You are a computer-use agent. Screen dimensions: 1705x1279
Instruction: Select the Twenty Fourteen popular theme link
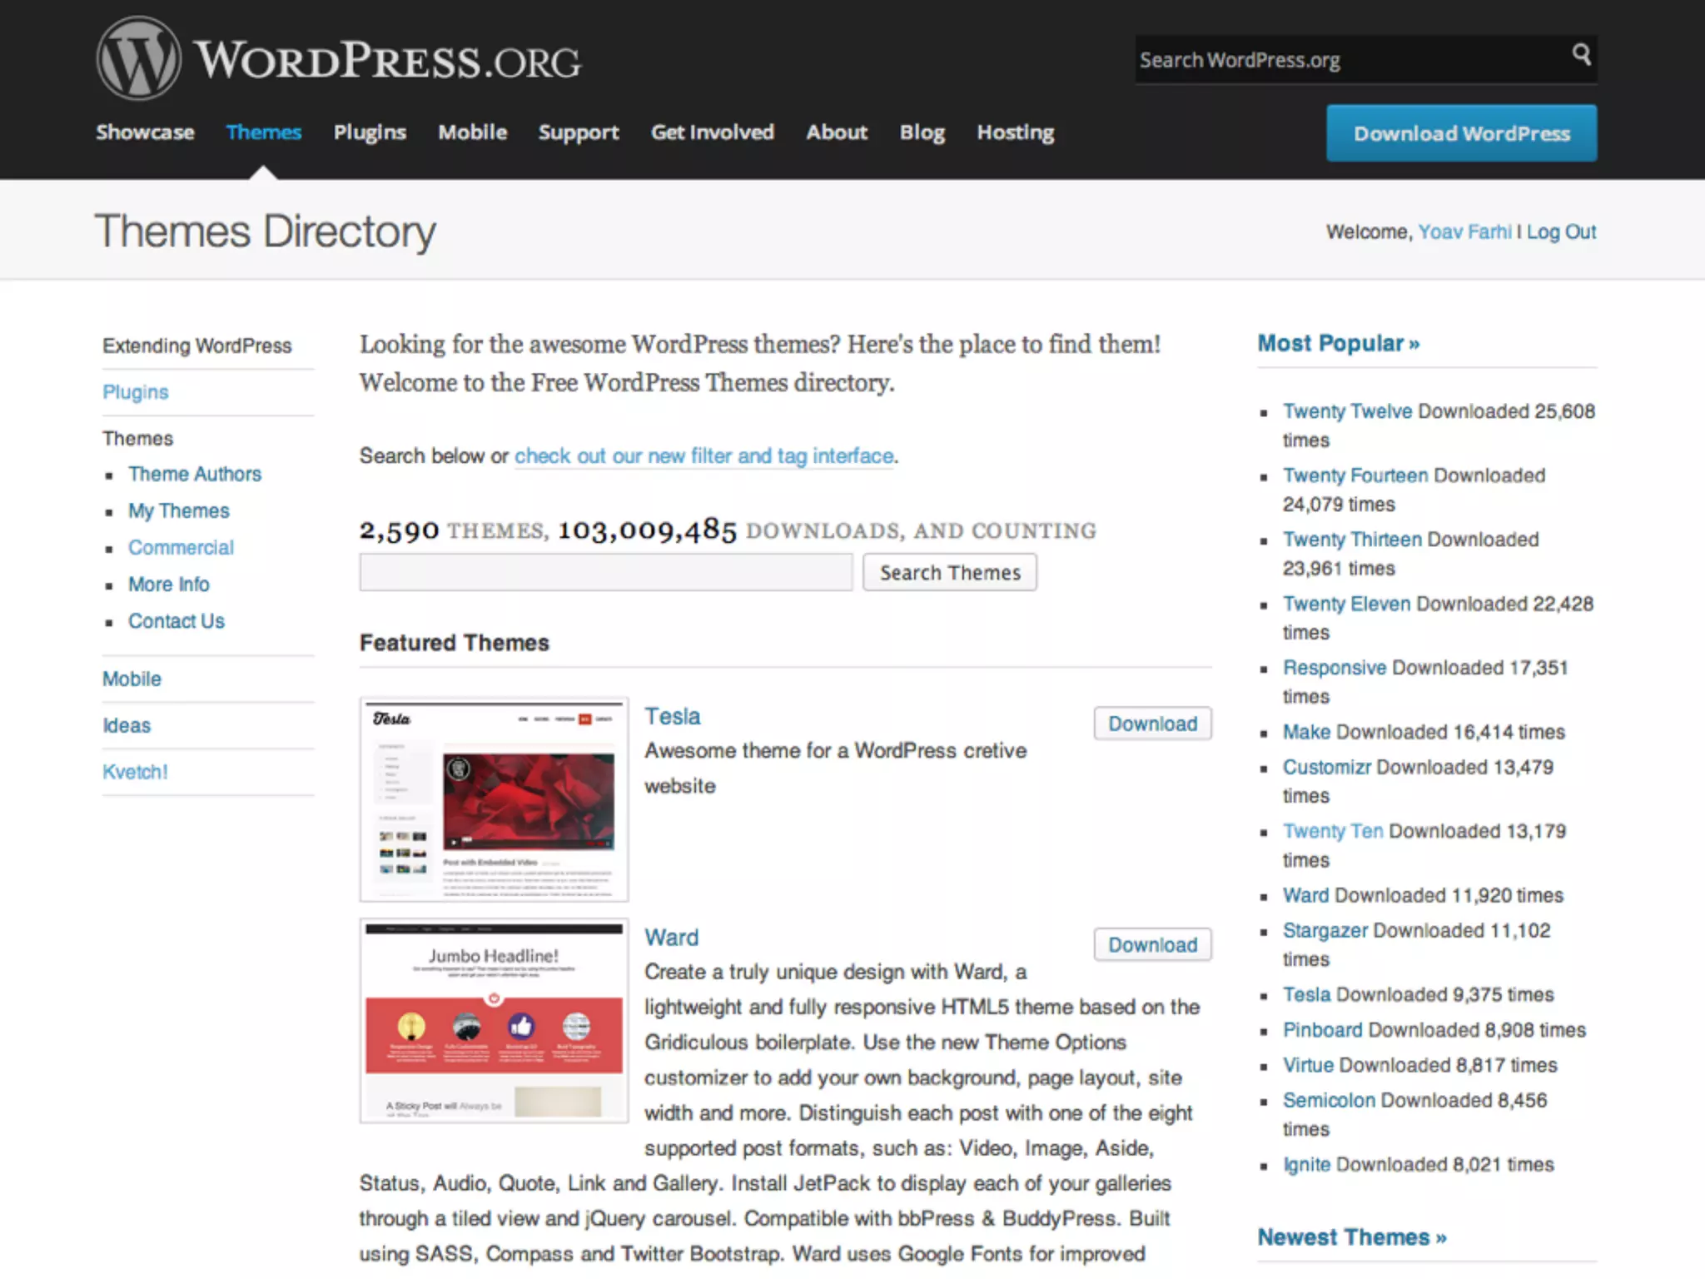click(x=1355, y=475)
